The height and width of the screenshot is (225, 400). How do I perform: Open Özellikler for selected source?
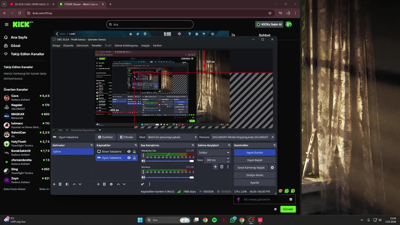pos(106,137)
